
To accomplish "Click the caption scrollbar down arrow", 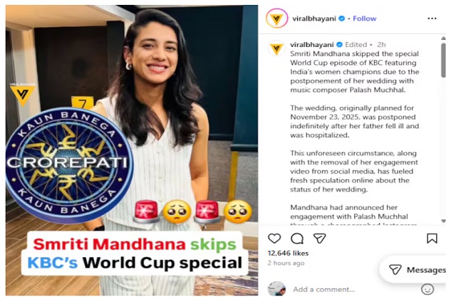I will point(443,221).
